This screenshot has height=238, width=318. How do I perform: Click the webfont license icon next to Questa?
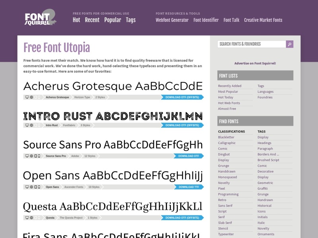point(32,217)
